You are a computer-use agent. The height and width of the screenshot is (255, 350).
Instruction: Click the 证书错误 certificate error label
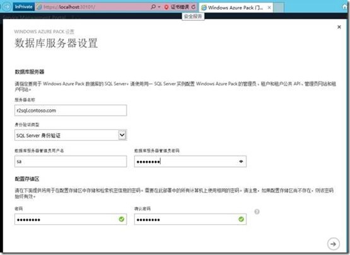tap(180, 7)
